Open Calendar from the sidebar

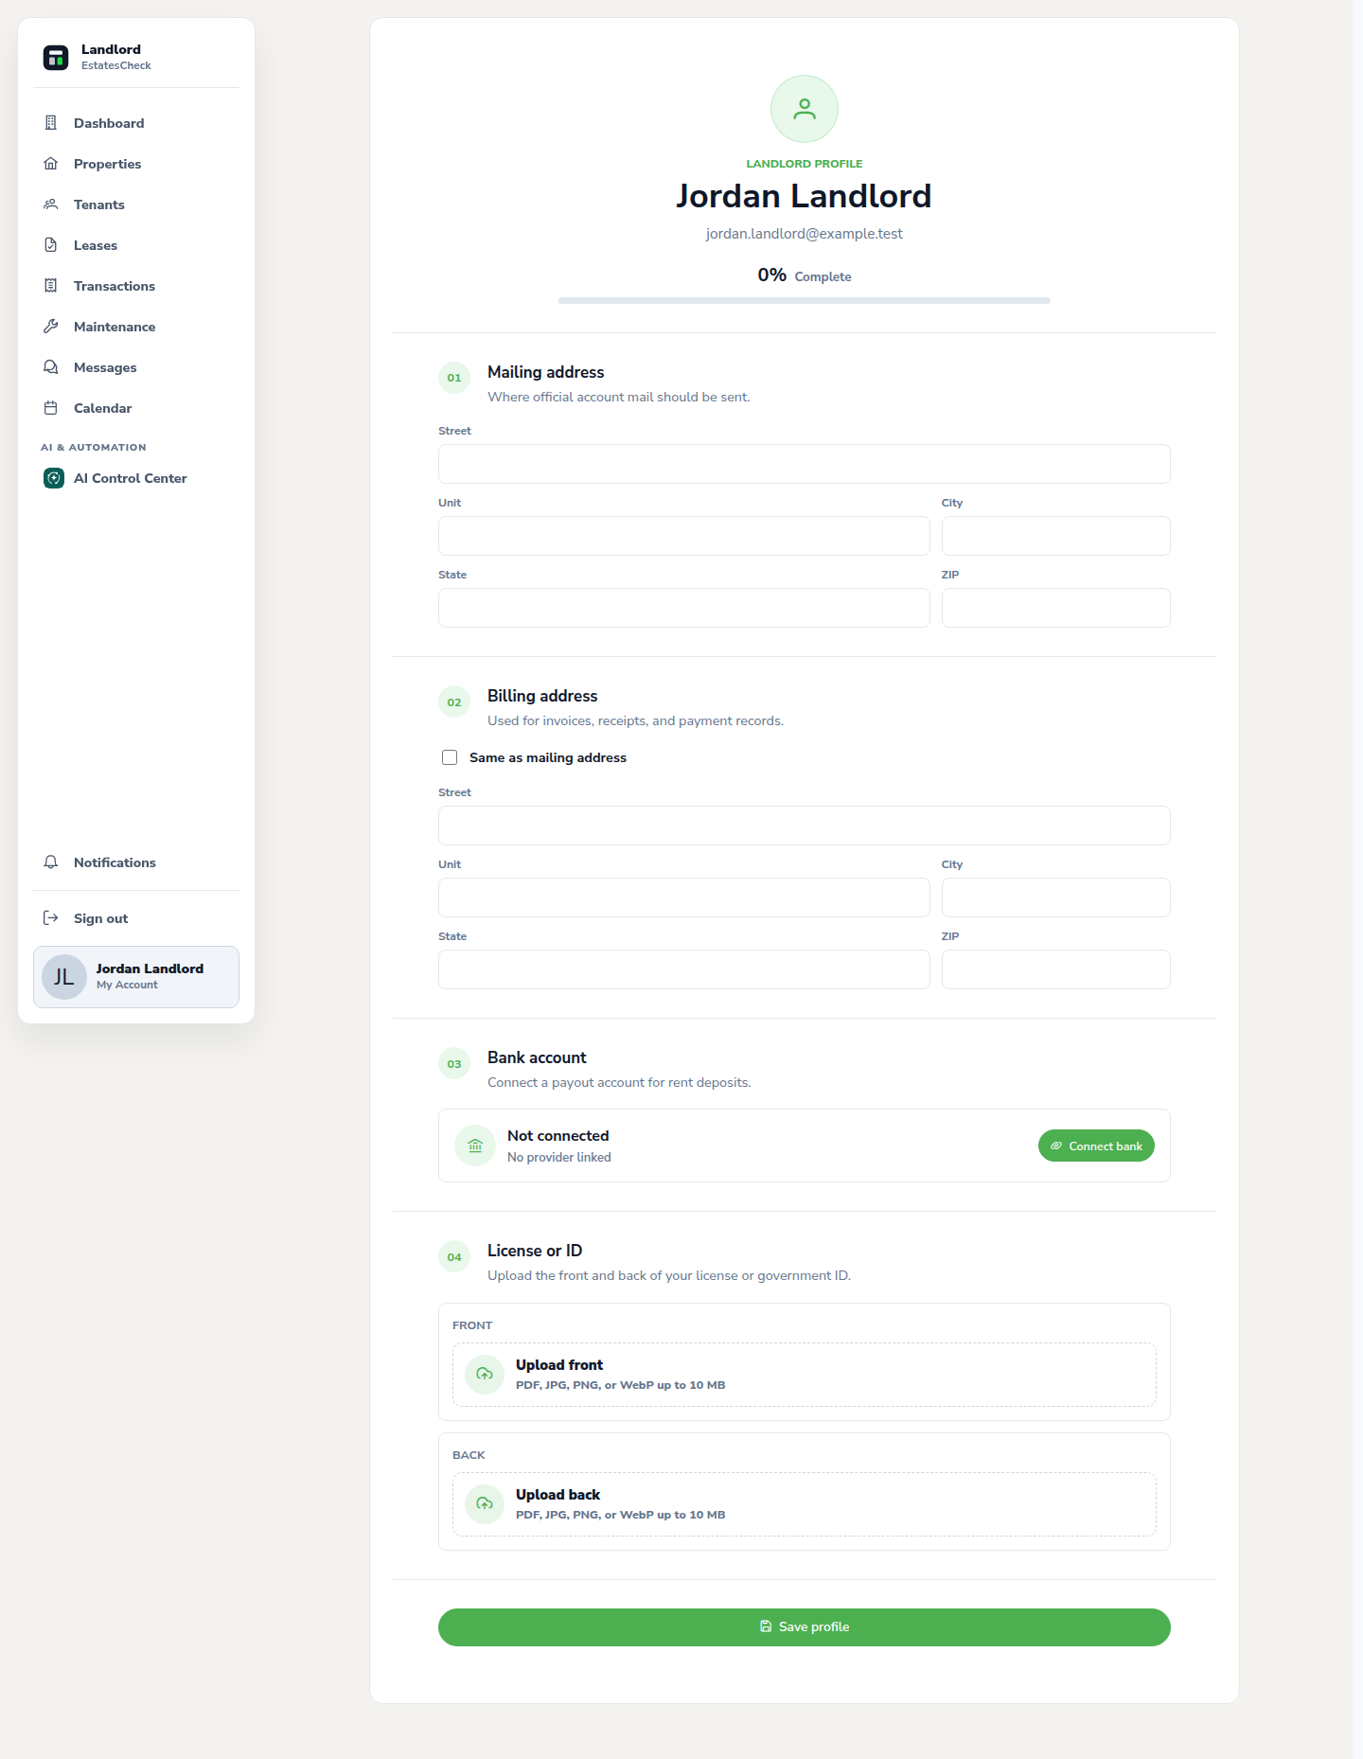coord(136,408)
